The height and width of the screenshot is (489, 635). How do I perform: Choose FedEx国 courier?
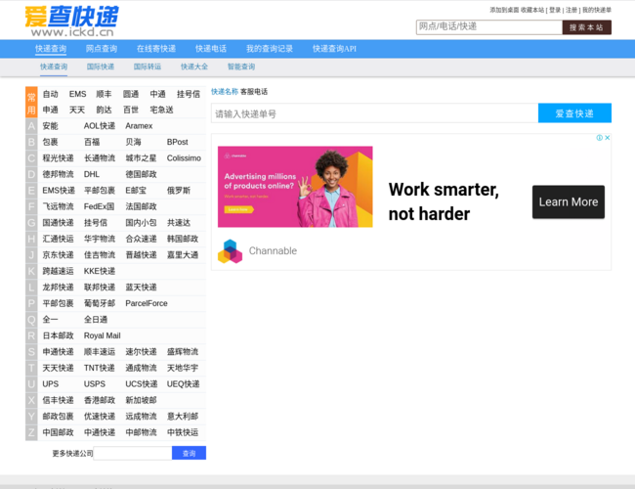click(100, 206)
